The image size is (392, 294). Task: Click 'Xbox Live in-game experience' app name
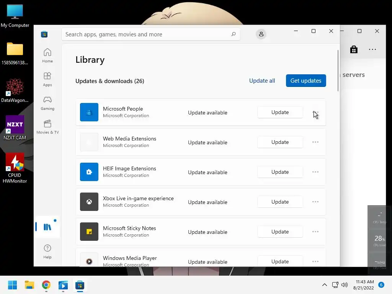pos(138,198)
